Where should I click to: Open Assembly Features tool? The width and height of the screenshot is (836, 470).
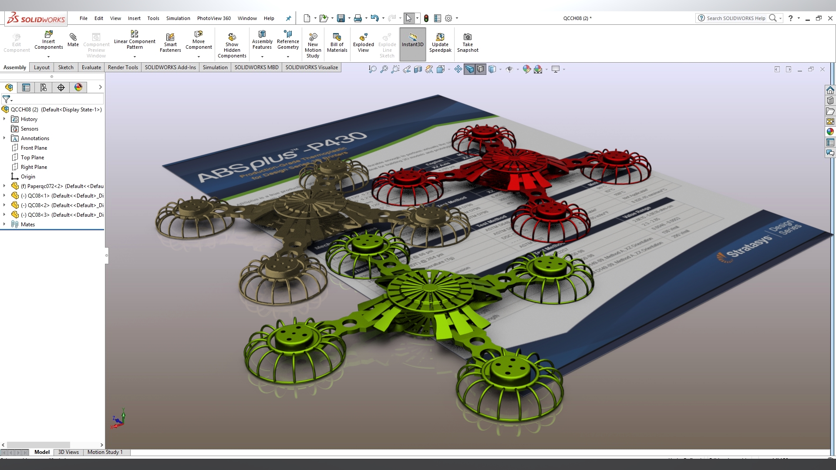262,40
